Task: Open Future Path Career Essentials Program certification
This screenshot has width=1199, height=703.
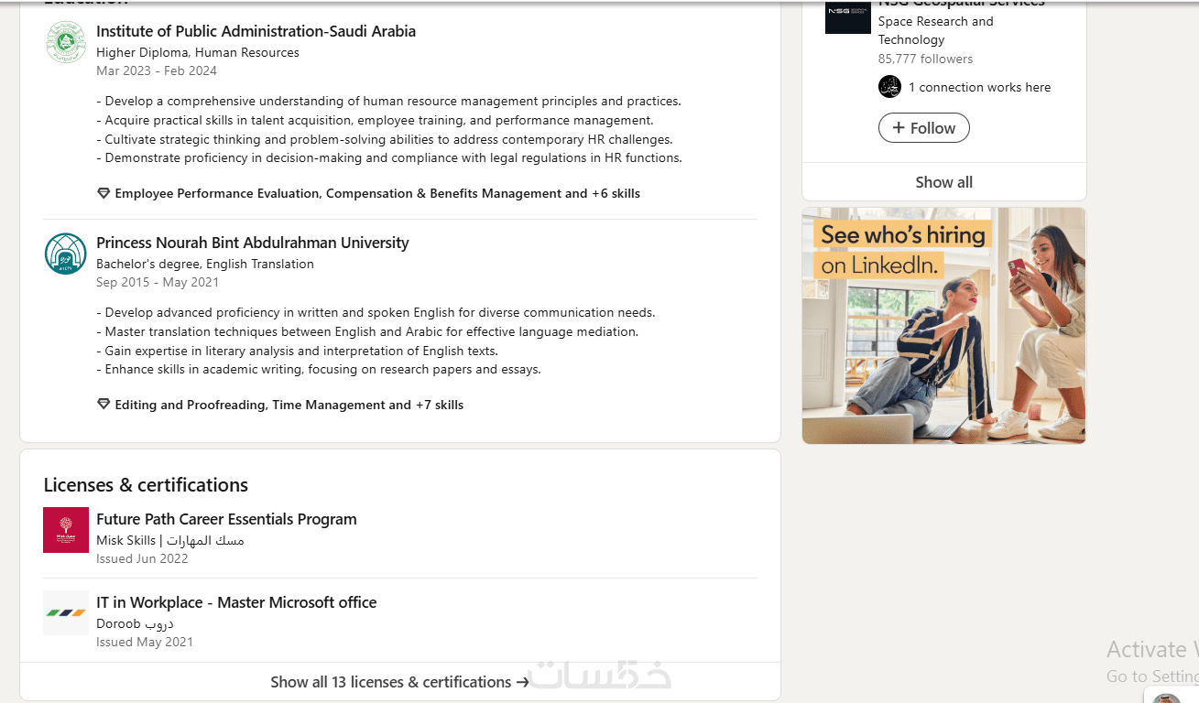Action: point(226,519)
